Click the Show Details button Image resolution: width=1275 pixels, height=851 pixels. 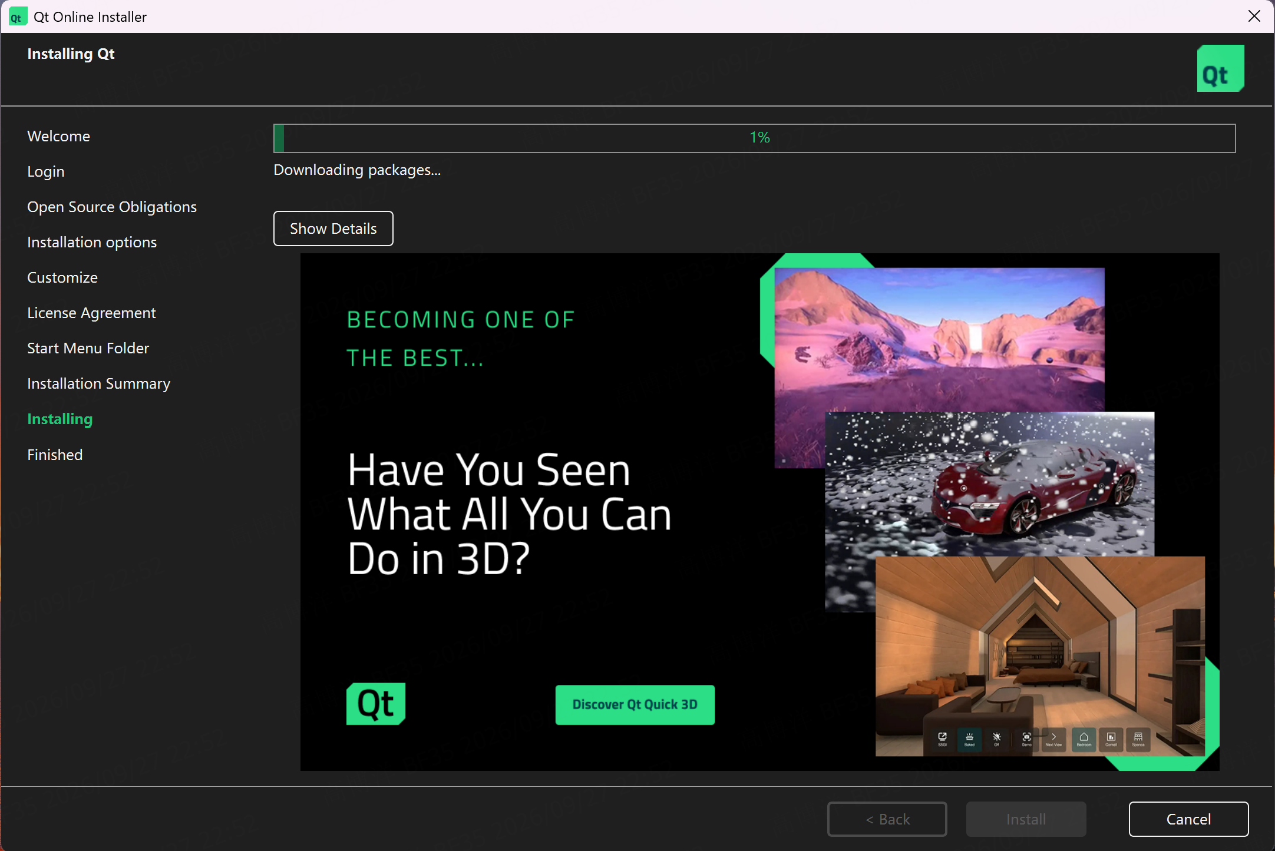(x=333, y=229)
